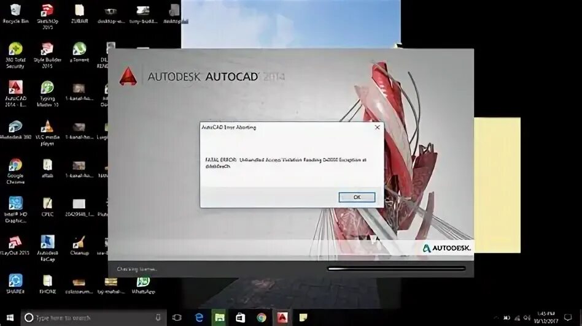Open Task View from the taskbar
The width and height of the screenshot is (582, 326).
[x=177, y=317]
